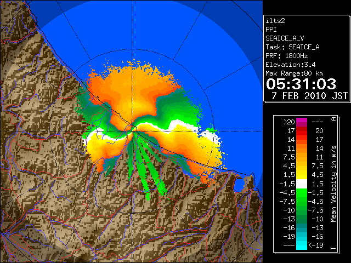Click the cyan <-19 legend swatch
Image resolution: width=351 pixels, height=263 pixels.
tap(302, 245)
